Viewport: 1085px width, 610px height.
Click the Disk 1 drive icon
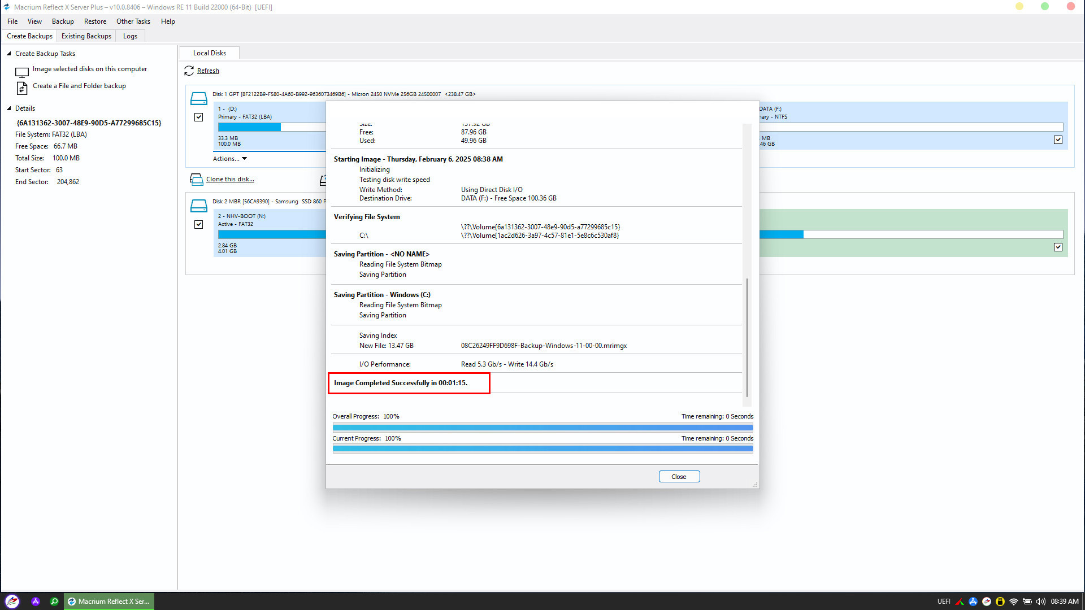point(199,99)
